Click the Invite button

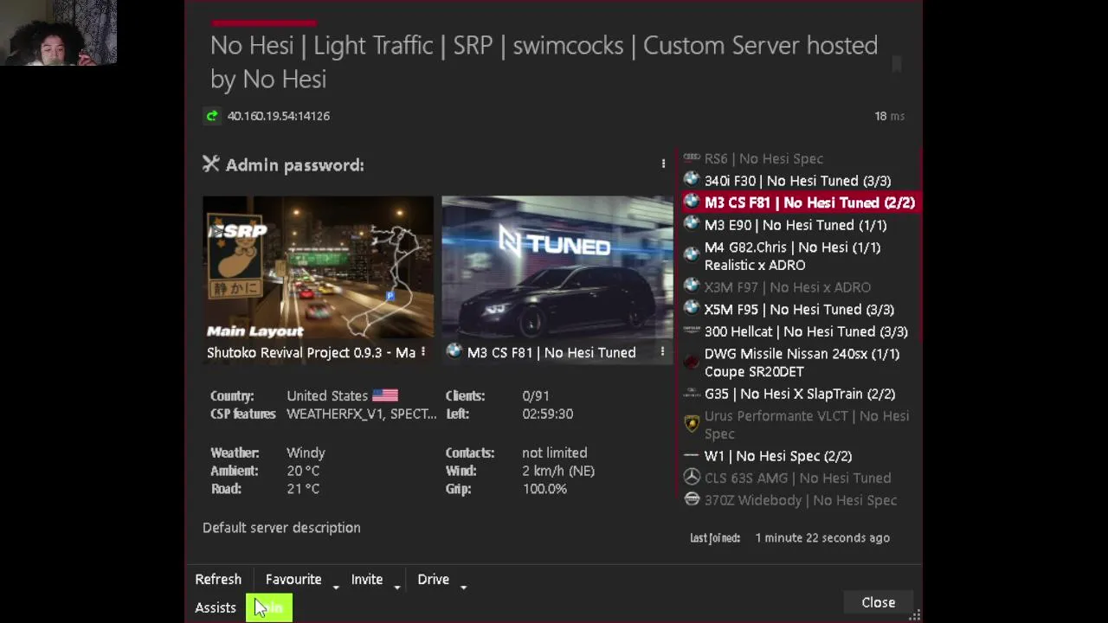[367, 579]
